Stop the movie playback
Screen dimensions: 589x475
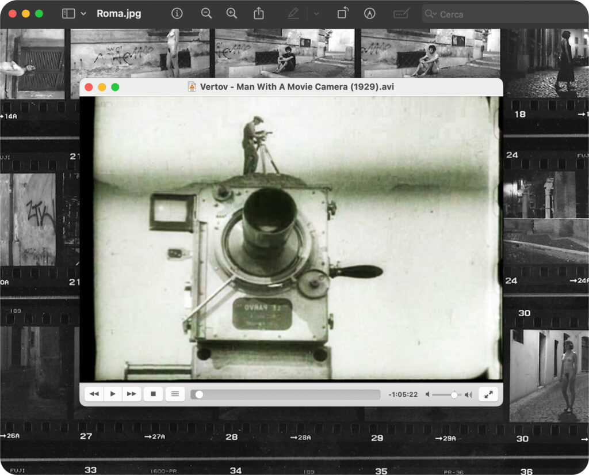[153, 394]
